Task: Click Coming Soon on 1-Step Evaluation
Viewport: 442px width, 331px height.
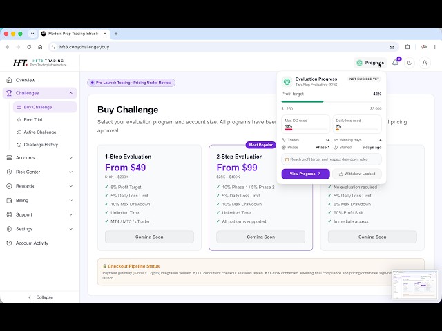Action: tap(149, 237)
